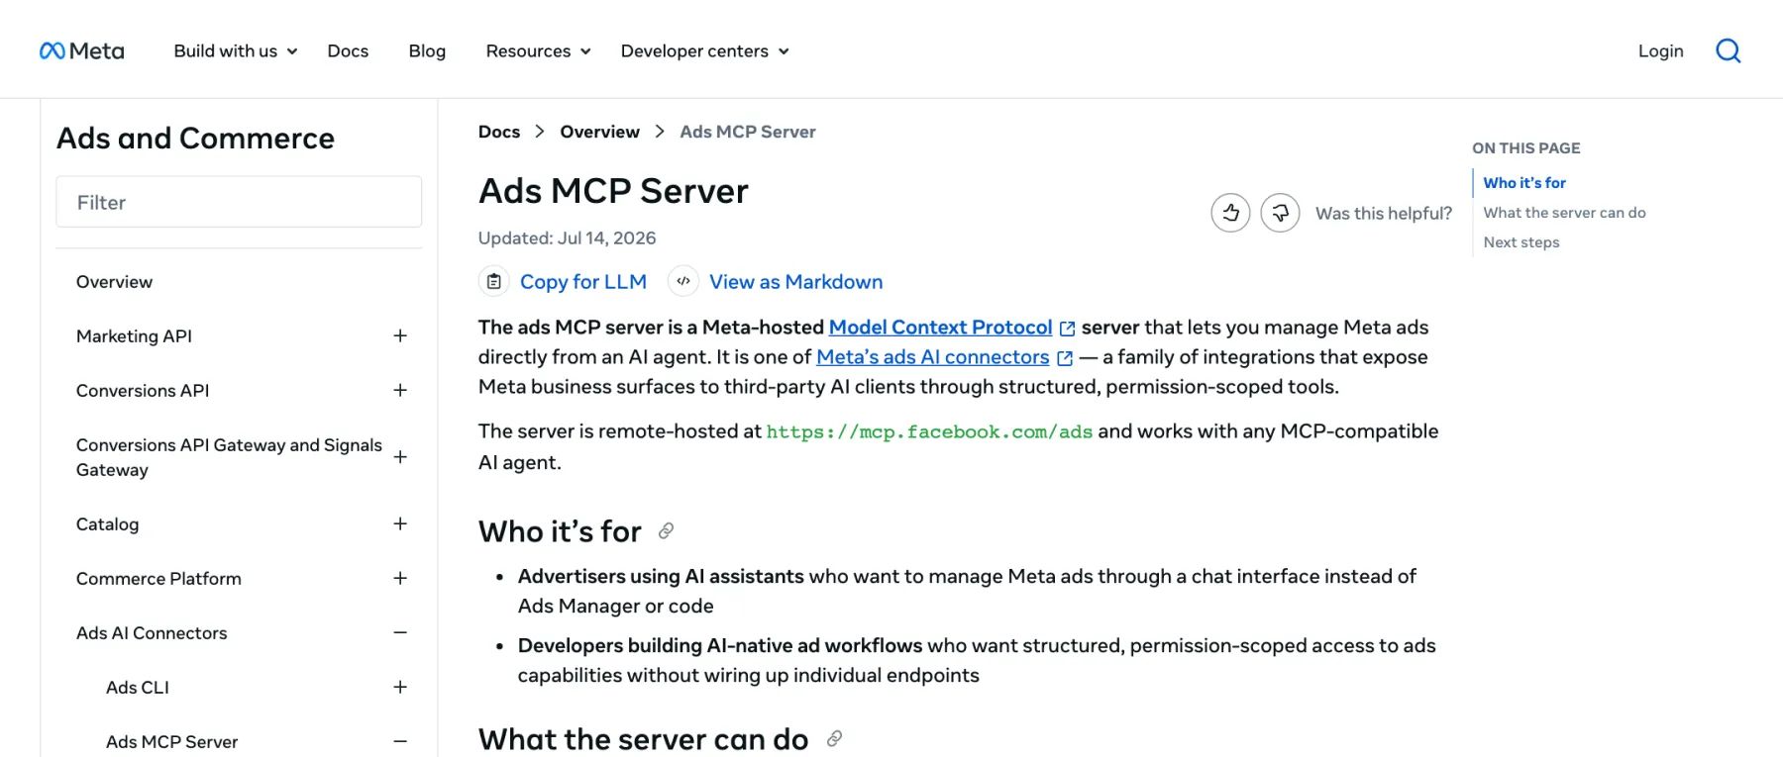Select Ads AI Connectors in the sidebar
The width and height of the screenshot is (1783, 757).
152,633
